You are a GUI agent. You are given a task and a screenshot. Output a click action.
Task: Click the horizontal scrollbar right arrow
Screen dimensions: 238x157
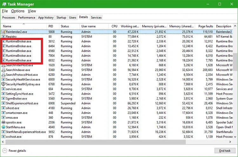tap(230, 142)
